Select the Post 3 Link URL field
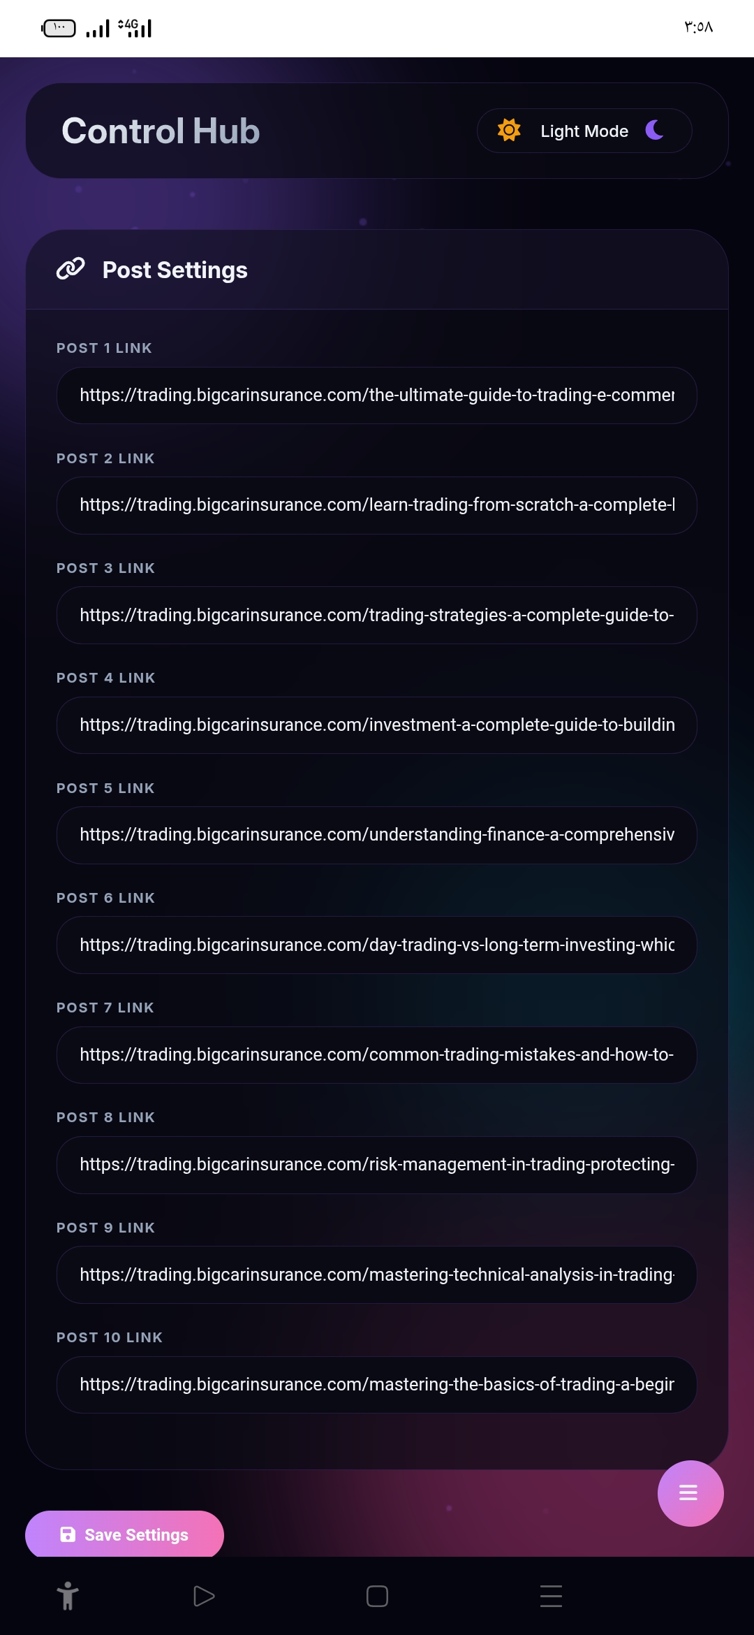Viewport: 754px width, 1635px height. (x=377, y=615)
